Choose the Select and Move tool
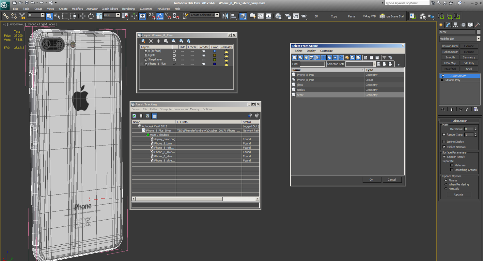483x261 pixels. click(x=83, y=16)
